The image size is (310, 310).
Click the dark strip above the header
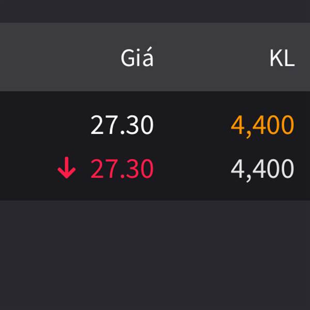point(155,11)
